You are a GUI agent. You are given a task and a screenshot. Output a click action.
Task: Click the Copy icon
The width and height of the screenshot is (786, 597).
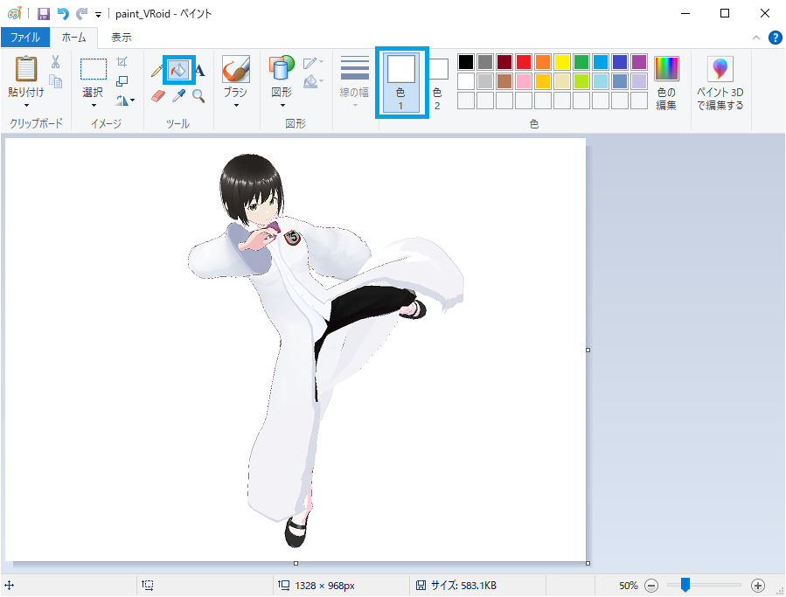[55, 80]
